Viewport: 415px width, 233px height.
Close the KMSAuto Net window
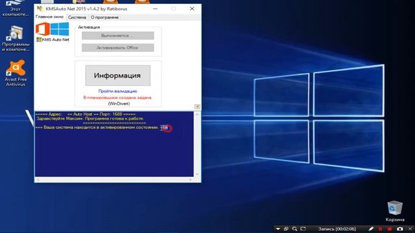[x=192, y=8]
